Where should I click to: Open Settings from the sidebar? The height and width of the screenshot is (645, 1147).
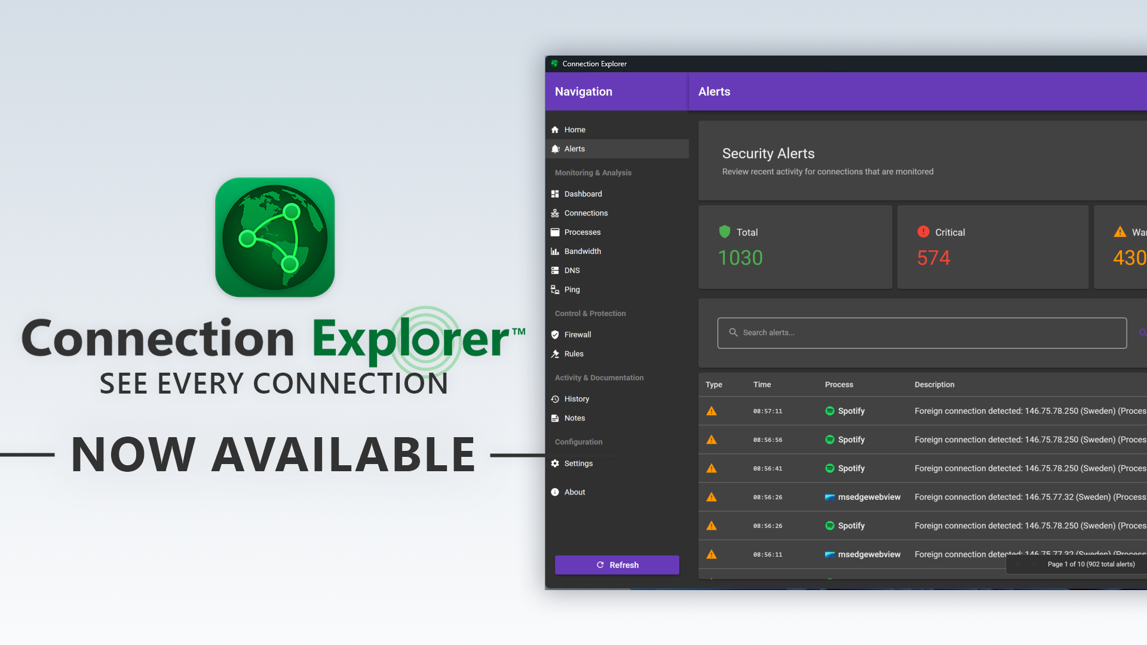coord(617,463)
